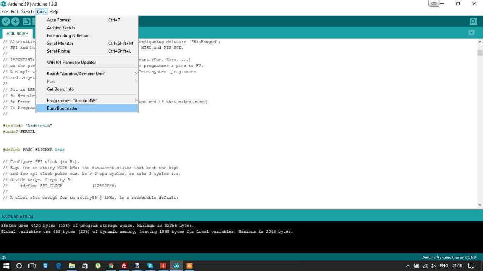This screenshot has width=483, height=271.
Task: Open Google Chrome from the taskbar
Action: point(111,266)
